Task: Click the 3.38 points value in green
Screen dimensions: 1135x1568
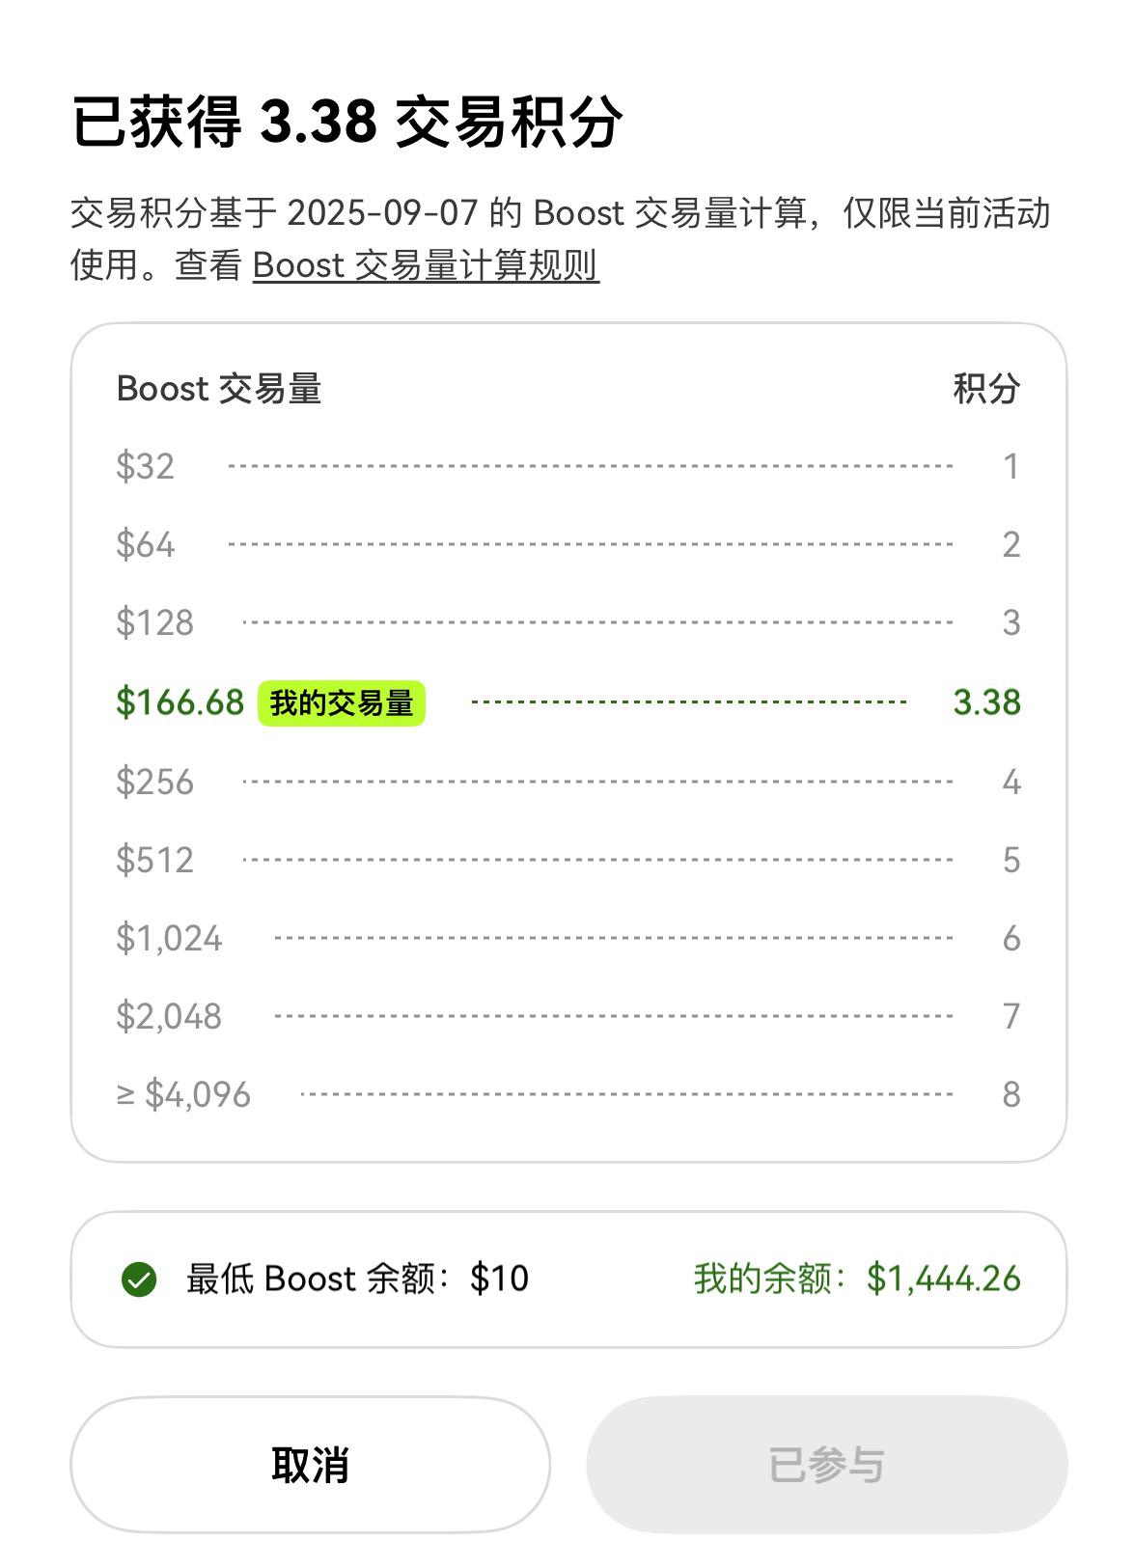Action: (x=986, y=702)
